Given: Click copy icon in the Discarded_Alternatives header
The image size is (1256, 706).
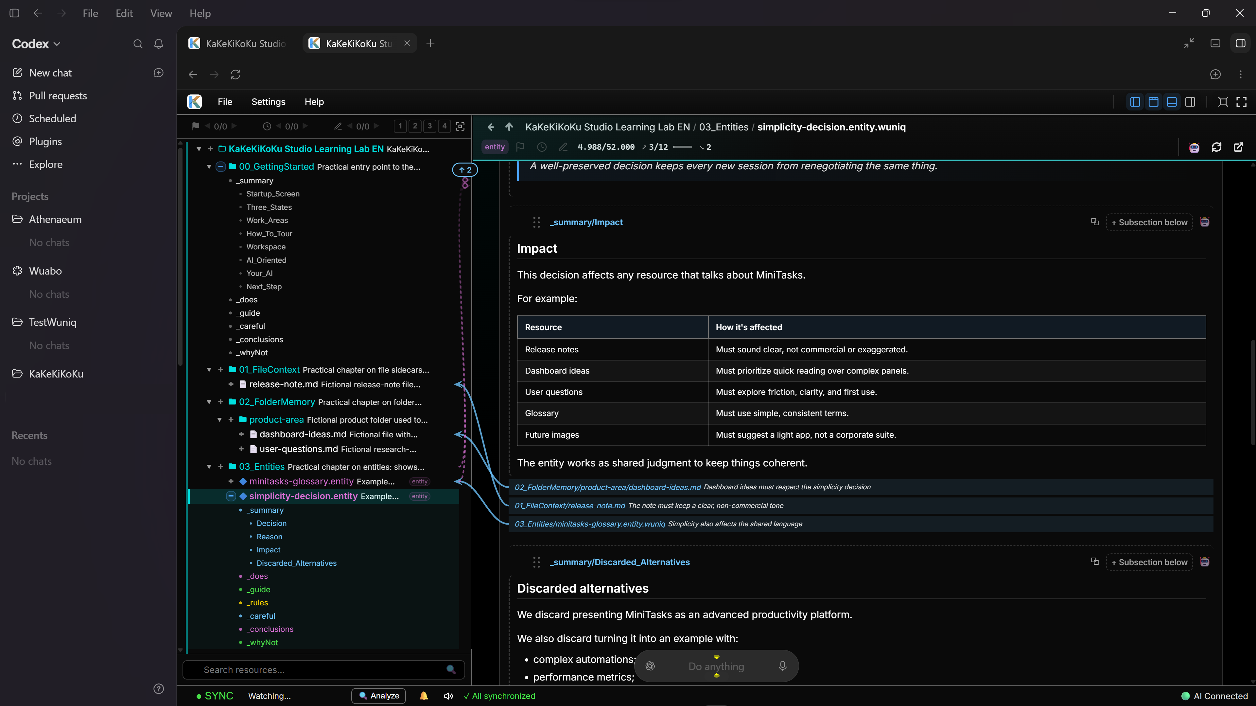Looking at the screenshot, I should [x=1095, y=562].
